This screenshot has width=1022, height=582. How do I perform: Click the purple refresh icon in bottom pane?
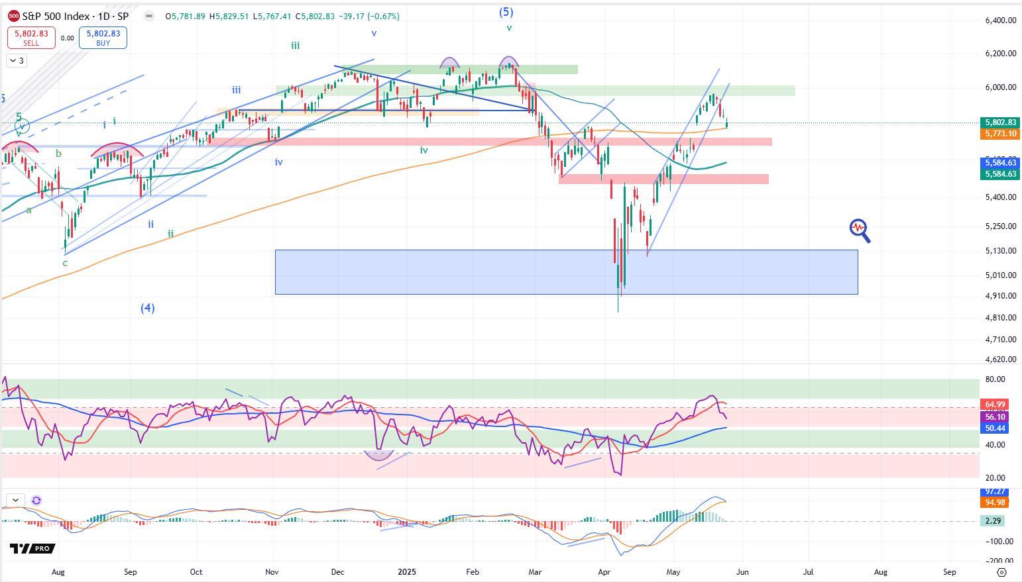point(36,501)
